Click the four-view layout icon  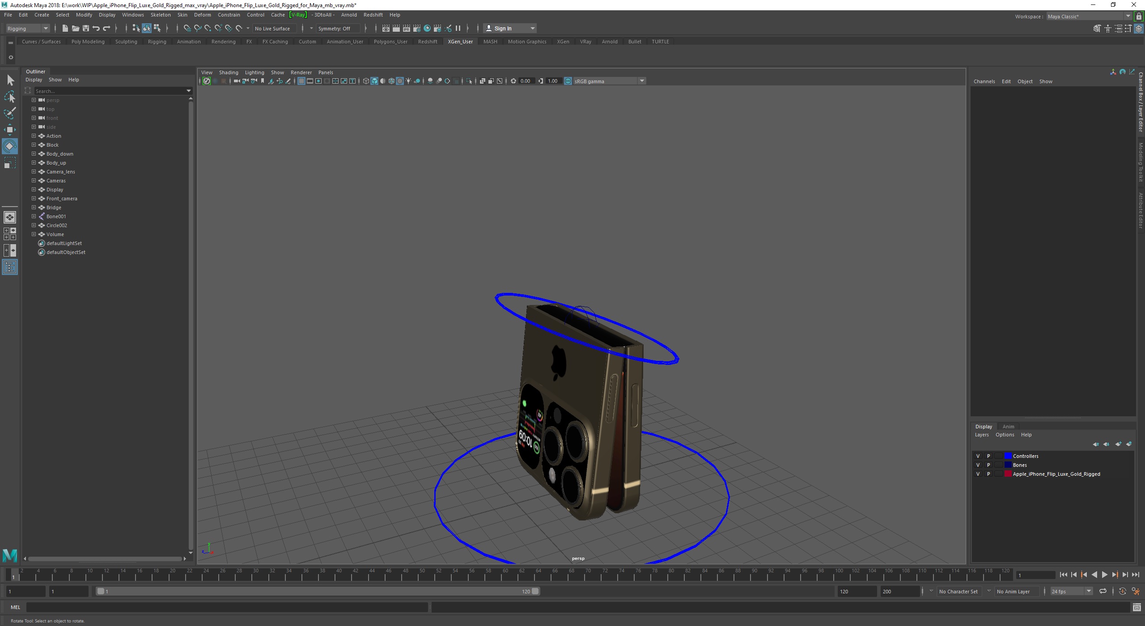pos(10,234)
